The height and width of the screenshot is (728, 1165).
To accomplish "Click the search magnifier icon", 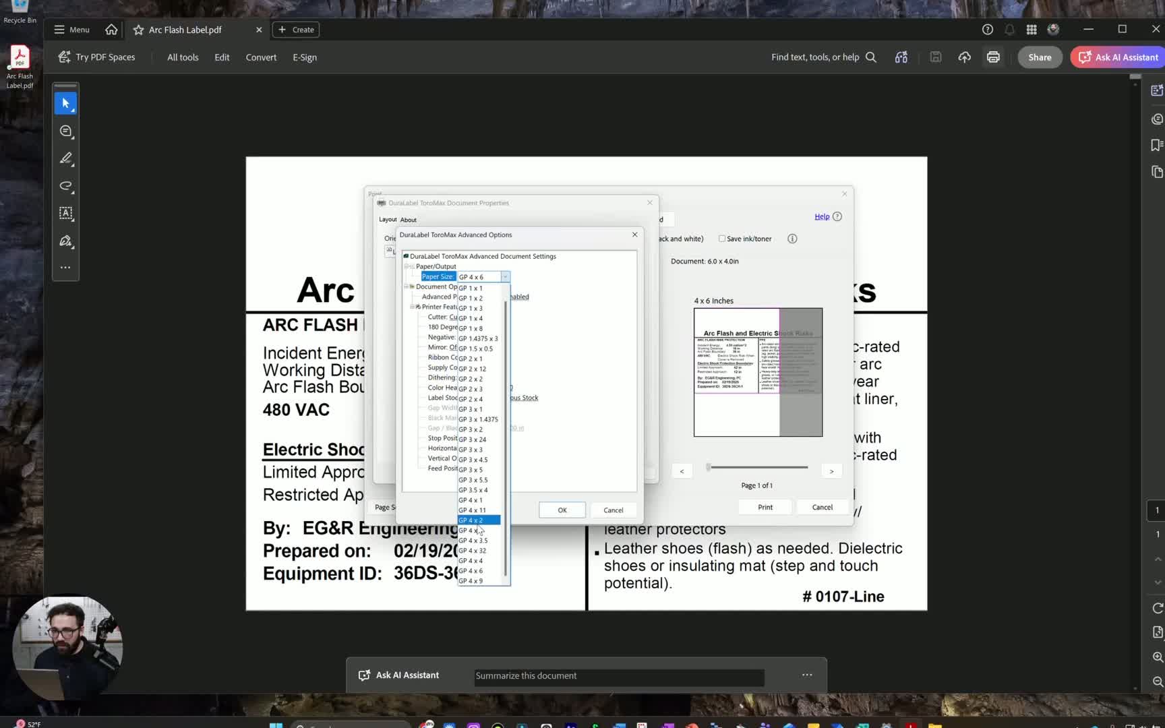I will pyautogui.click(x=871, y=57).
